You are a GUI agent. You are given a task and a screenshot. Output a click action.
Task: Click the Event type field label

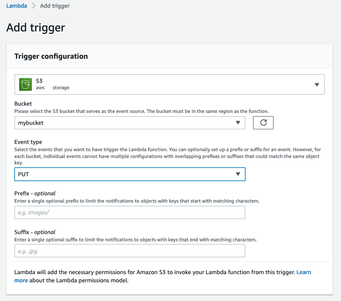coord(28,142)
